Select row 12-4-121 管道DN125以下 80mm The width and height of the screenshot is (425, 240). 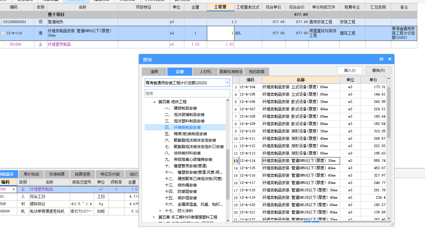point(309,212)
